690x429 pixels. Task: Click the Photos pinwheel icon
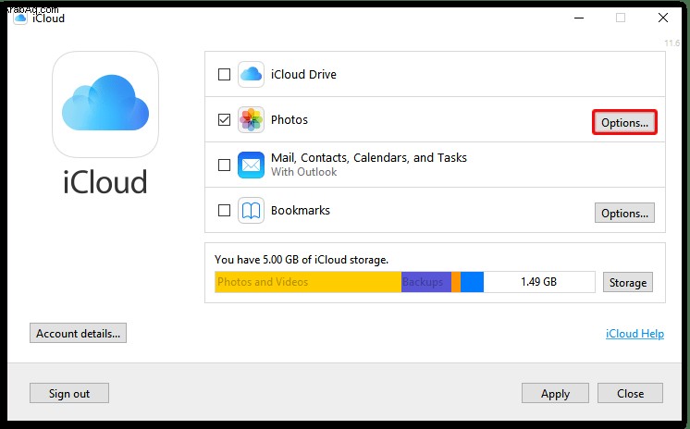coord(251,119)
